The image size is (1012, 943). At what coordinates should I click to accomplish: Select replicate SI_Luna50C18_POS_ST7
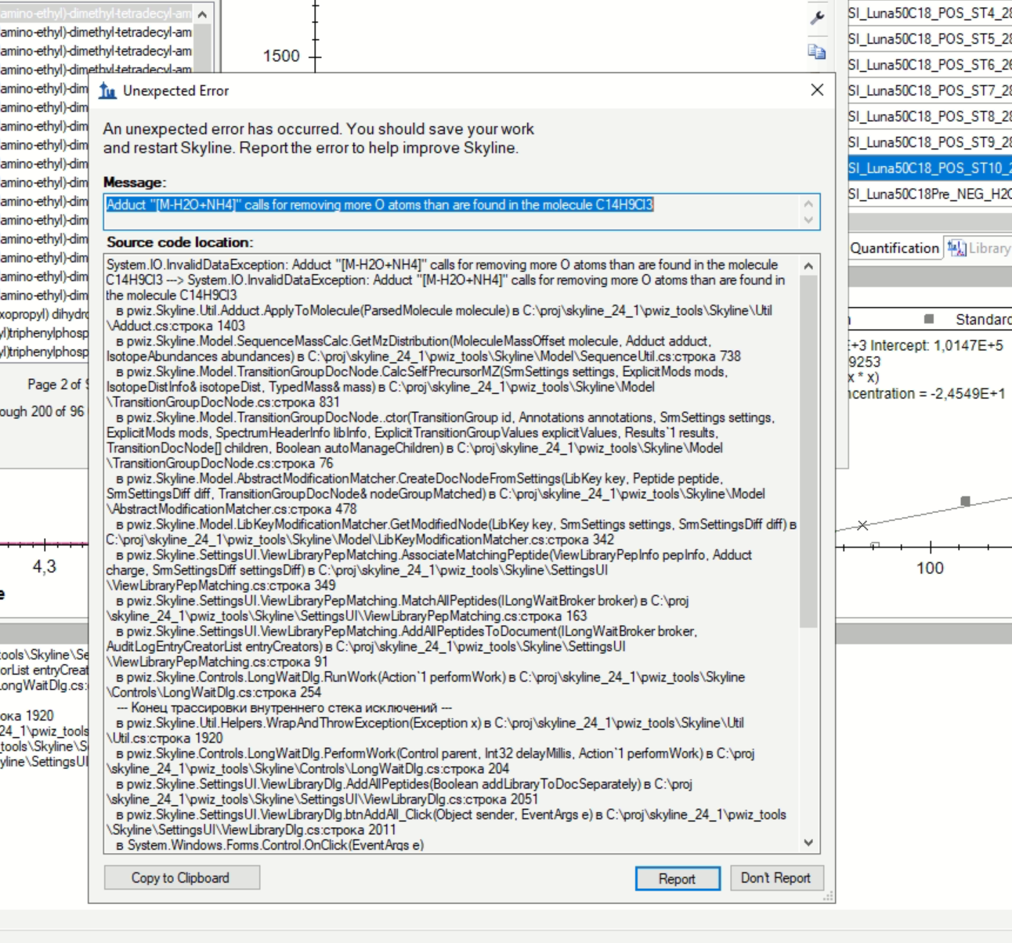point(929,90)
